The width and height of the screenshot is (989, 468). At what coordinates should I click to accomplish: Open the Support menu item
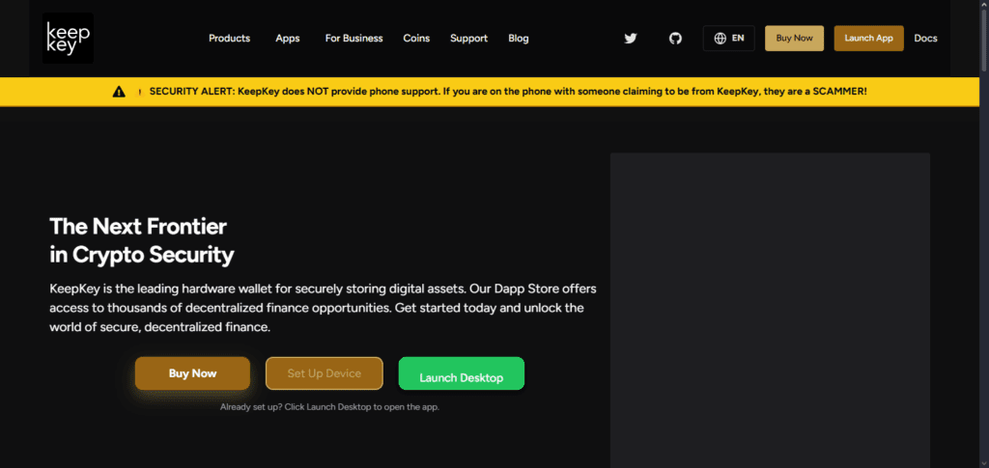click(x=468, y=39)
